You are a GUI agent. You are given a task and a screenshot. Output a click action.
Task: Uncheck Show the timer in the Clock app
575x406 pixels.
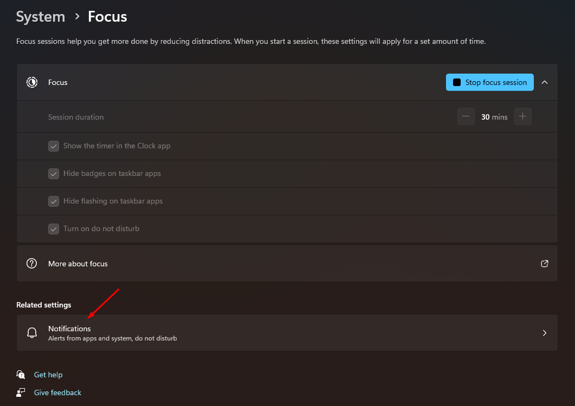[x=54, y=146]
